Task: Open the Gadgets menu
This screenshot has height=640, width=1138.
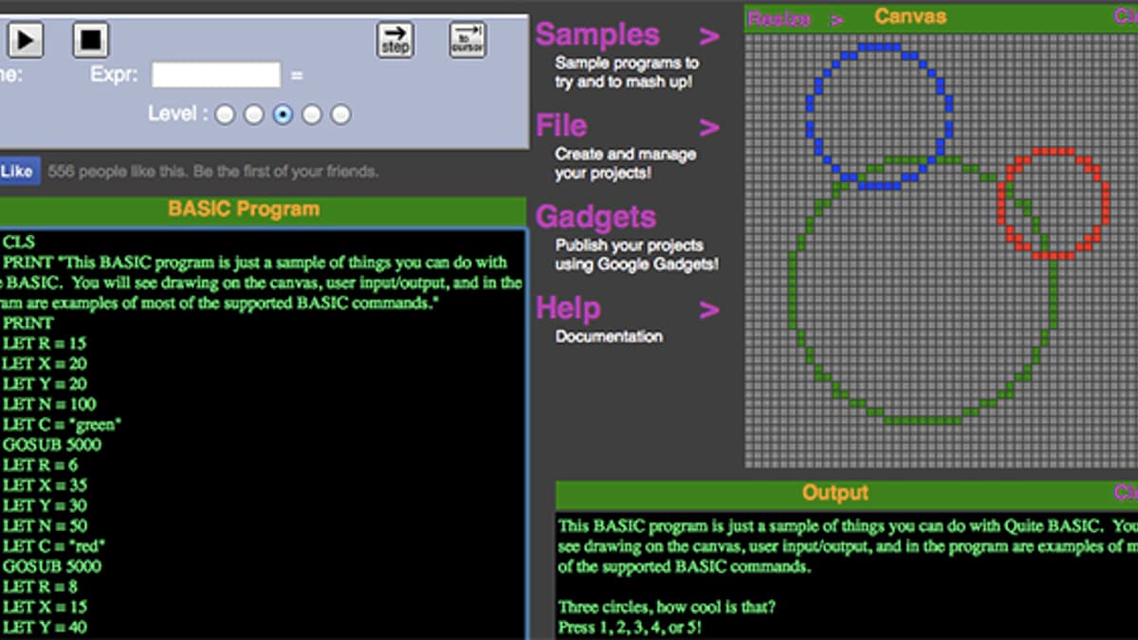Action: [x=596, y=217]
